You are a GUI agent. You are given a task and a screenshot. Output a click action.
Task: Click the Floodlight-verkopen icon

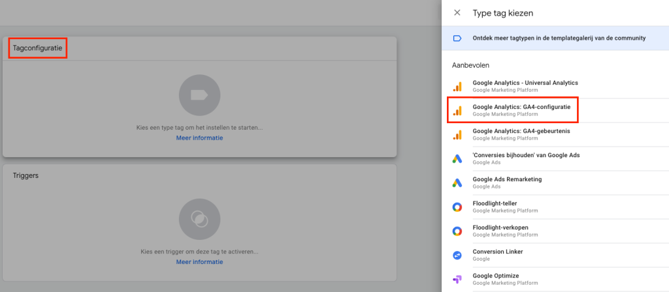[457, 231]
